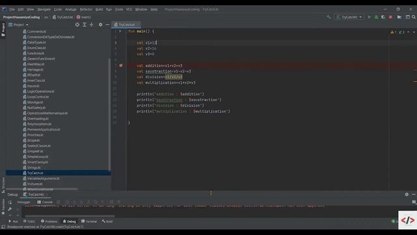
Task: Open the View menu
Action: [x=30, y=9]
